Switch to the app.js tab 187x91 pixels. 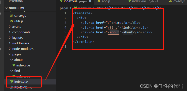[106, 1]
